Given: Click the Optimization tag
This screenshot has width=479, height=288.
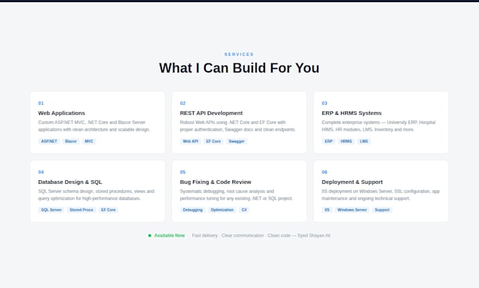Looking at the screenshot, I should pyautogui.click(x=222, y=210).
